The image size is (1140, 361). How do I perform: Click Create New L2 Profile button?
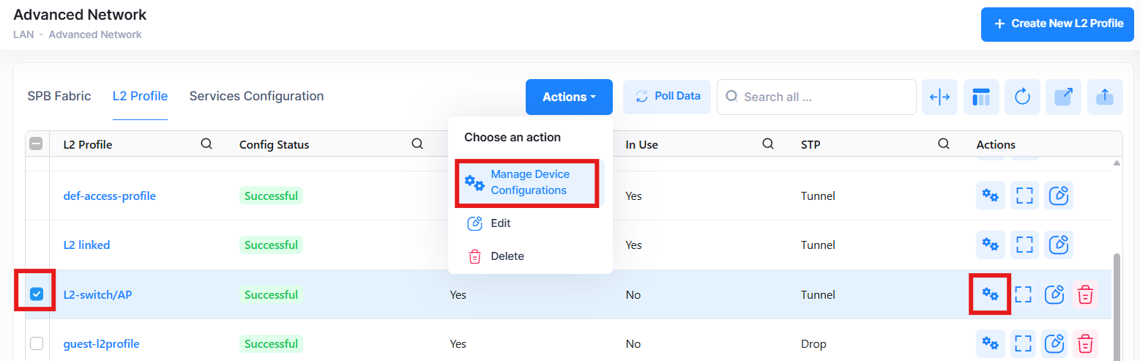[1057, 23]
